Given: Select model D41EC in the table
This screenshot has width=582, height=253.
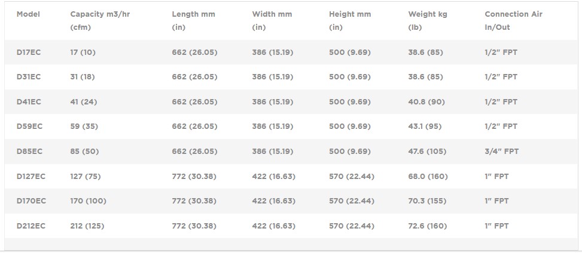Looking at the screenshot, I should click(29, 102).
